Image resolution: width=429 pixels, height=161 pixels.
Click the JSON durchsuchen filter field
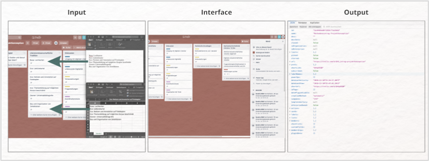[x=332, y=27]
